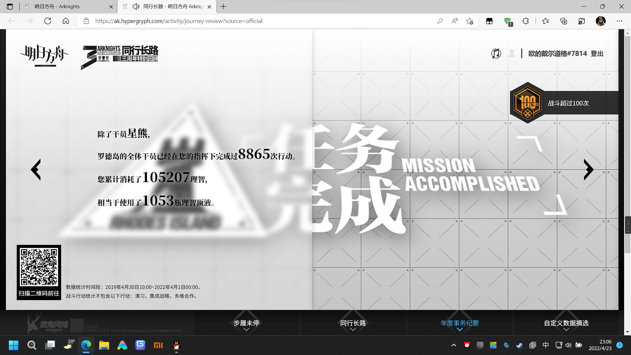This screenshot has height=355, width=631.
Task: Click the user profile silhouette icon
Action: tap(511, 53)
